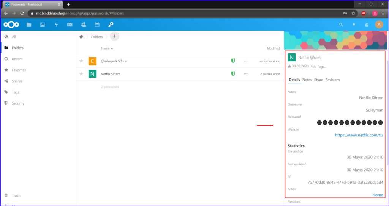389x206 pixels.
Task: Switch to the Revisions tab
Action: (333, 80)
